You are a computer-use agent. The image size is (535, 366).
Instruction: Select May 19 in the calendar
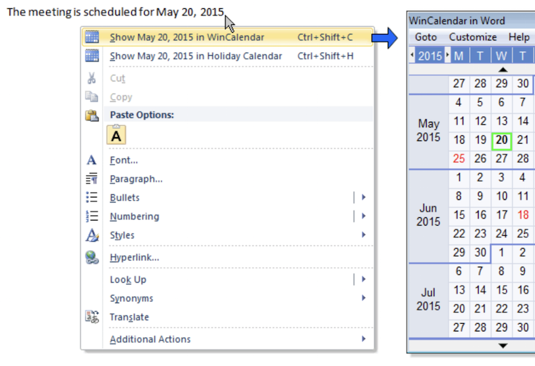click(x=481, y=140)
